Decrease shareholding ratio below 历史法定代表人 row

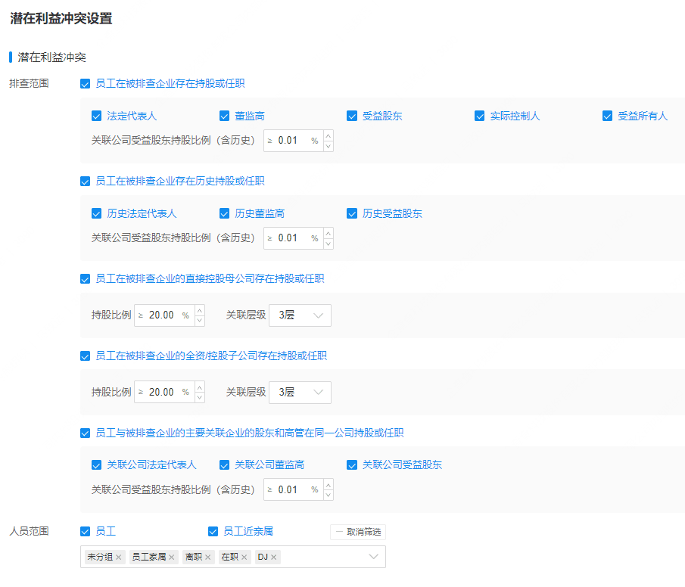point(328,244)
